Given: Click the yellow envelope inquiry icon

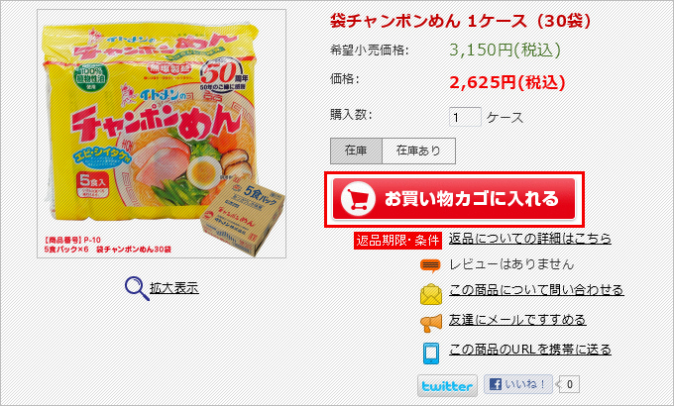Looking at the screenshot, I should pyautogui.click(x=431, y=294).
